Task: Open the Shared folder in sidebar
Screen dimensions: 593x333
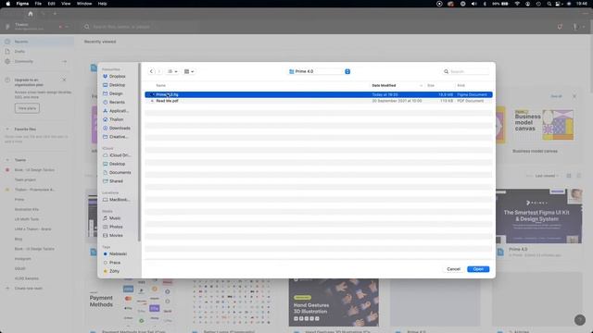Action: coord(113,181)
